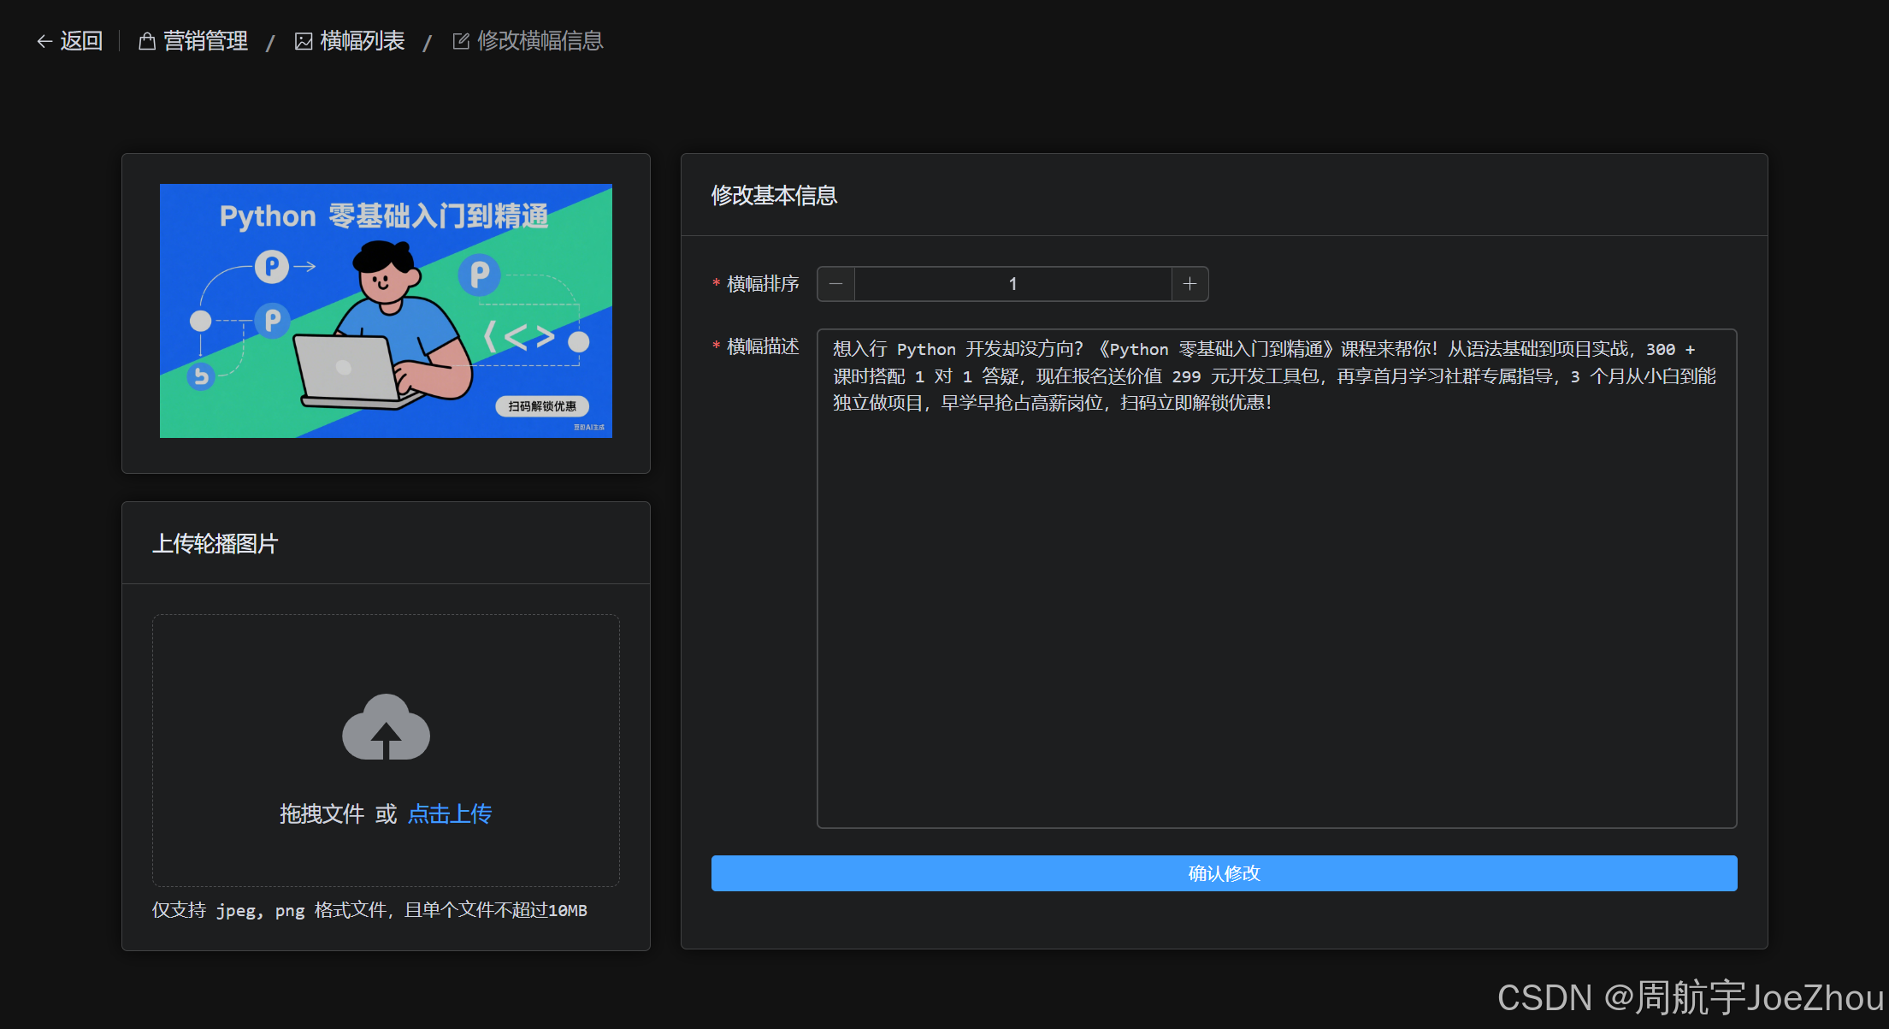Go back via the 返回 link
The width and height of the screenshot is (1889, 1029).
[x=81, y=41]
